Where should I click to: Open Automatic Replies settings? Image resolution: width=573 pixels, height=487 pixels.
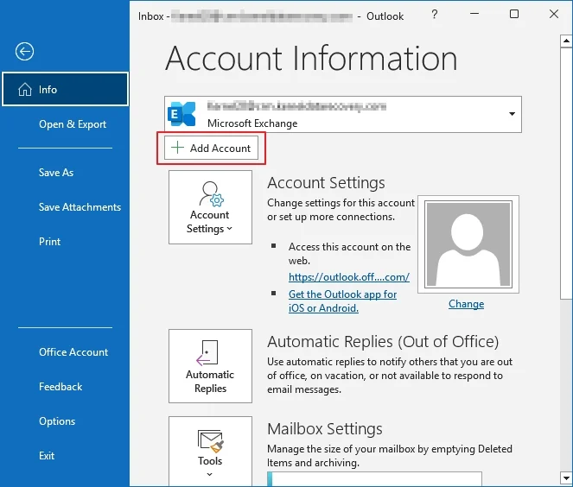click(210, 366)
